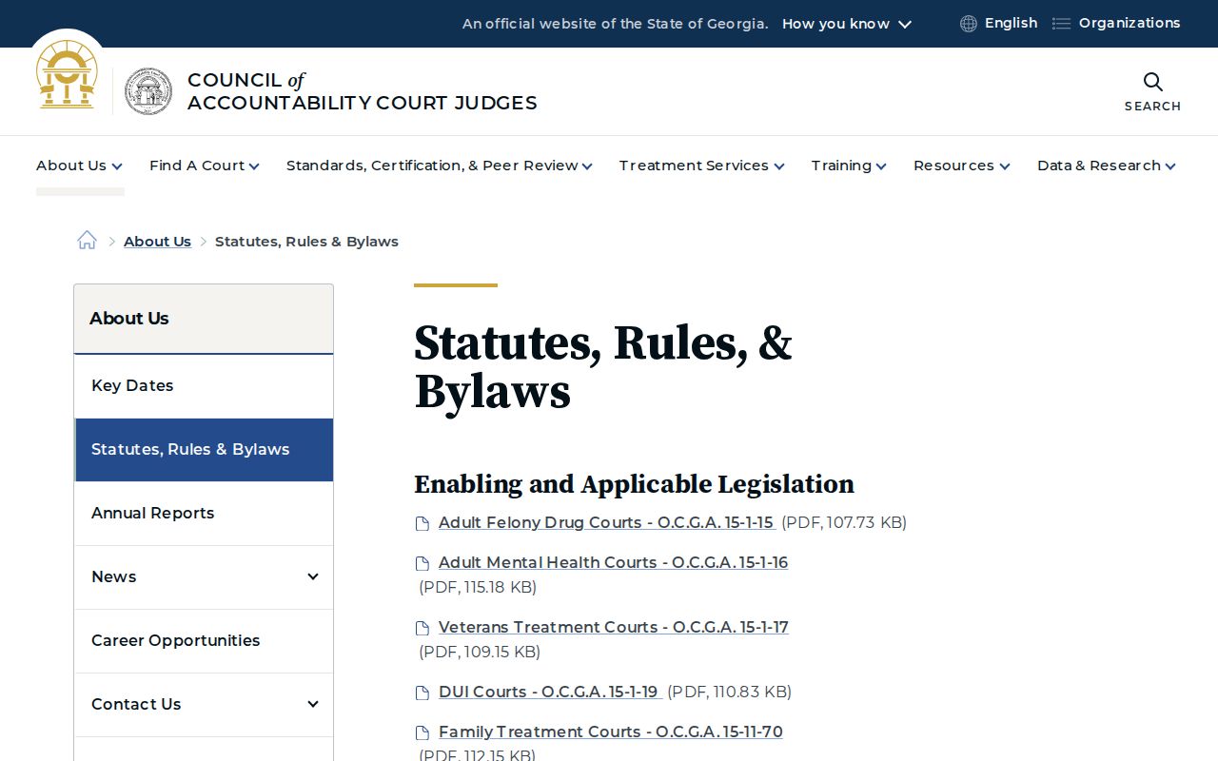The height and width of the screenshot is (761, 1218).
Task: Open Standards, Certification, & Peer Review menu
Action: coord(440,166)
